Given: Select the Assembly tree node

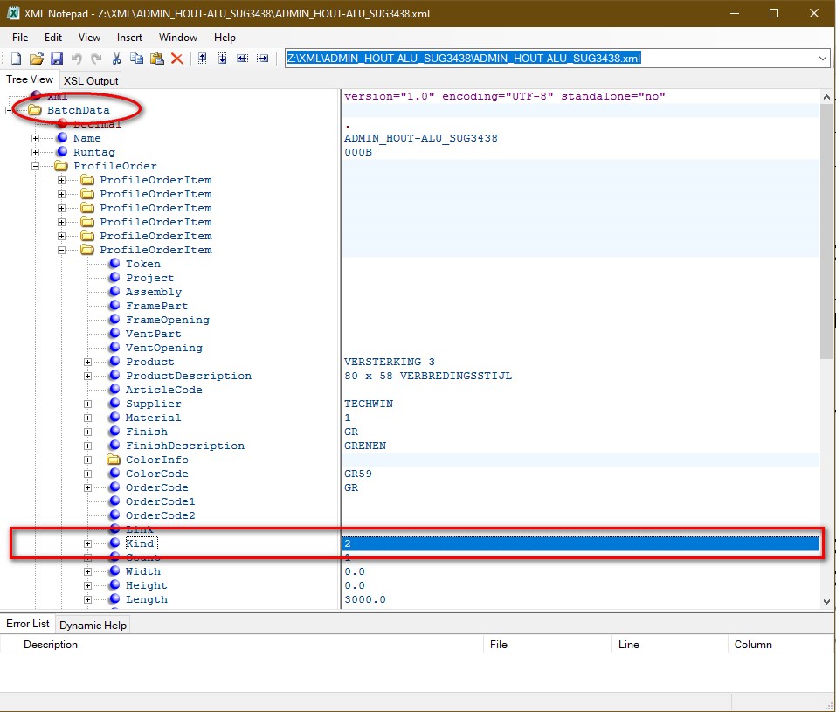Looking at the screenshot, I should click(154, 292).
